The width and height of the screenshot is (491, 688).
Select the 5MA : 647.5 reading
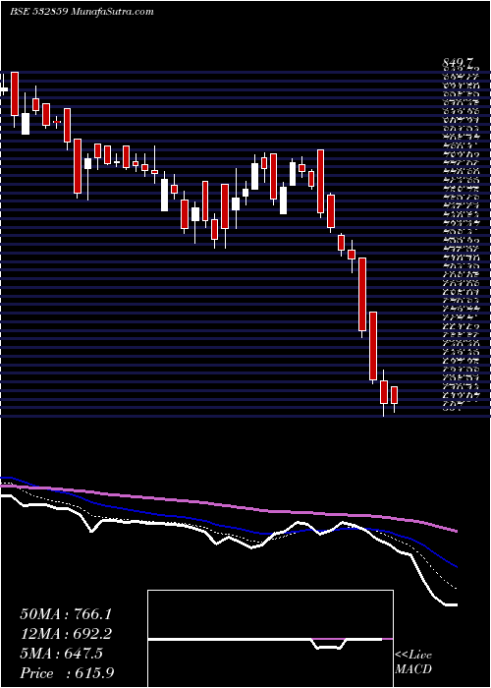tap(61, 654)
